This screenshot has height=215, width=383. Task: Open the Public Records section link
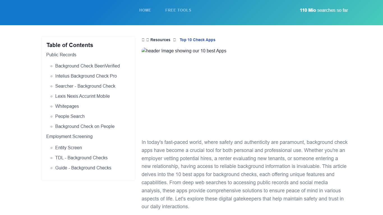point(61,55)
